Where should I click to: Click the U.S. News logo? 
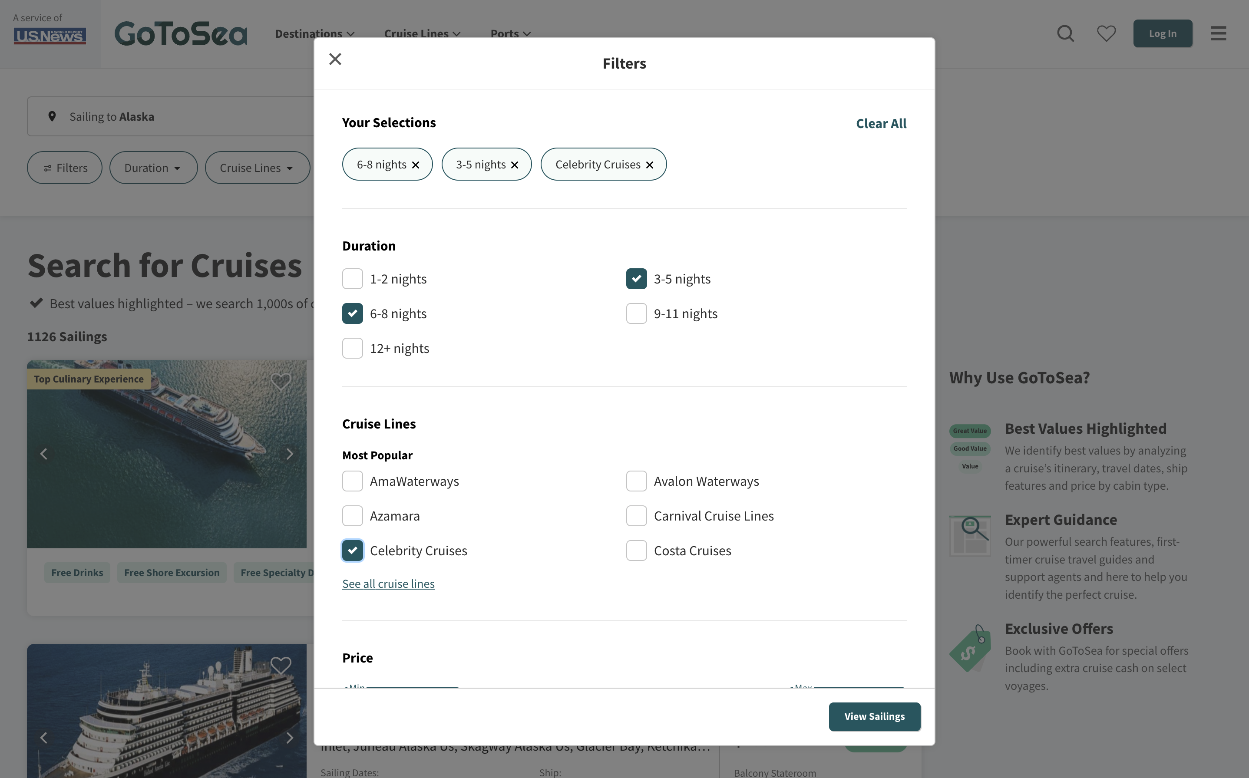pyautogui.click(x=50, y=36)
